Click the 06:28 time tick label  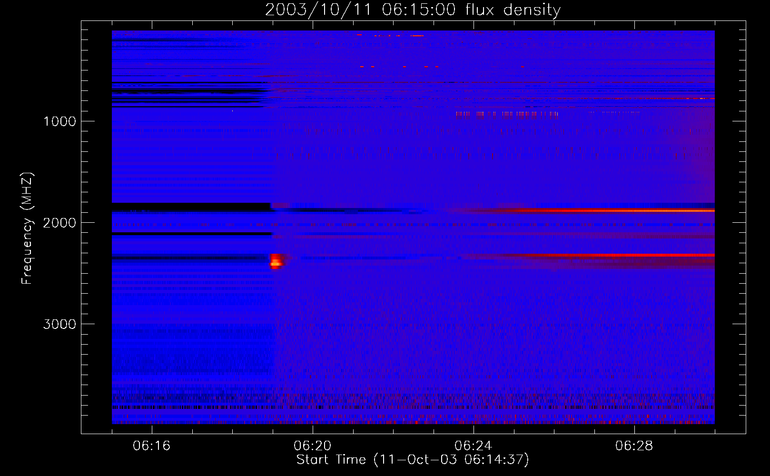634,446
